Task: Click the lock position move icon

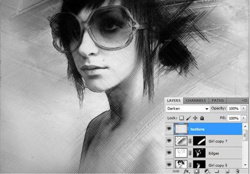Action: (195, 118)
